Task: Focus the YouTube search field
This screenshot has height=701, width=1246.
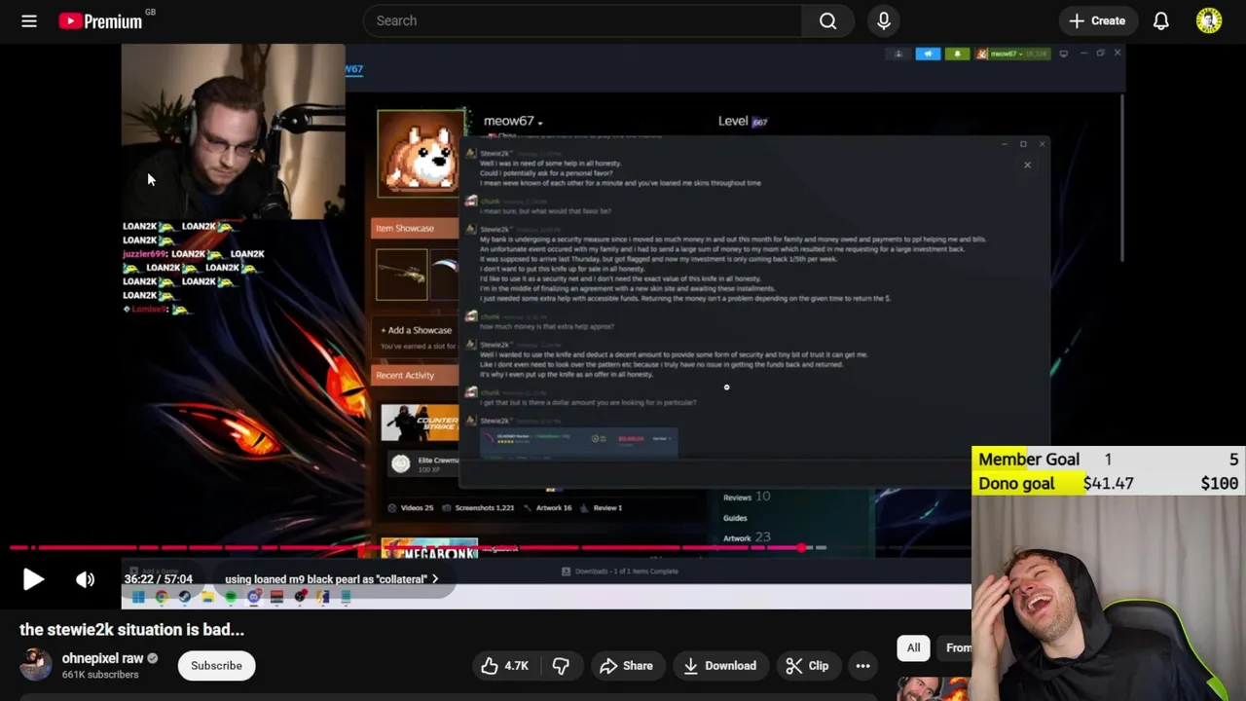Action: 582,20
